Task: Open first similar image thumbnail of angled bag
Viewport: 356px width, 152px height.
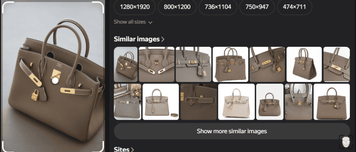Action: click(126, 64)
